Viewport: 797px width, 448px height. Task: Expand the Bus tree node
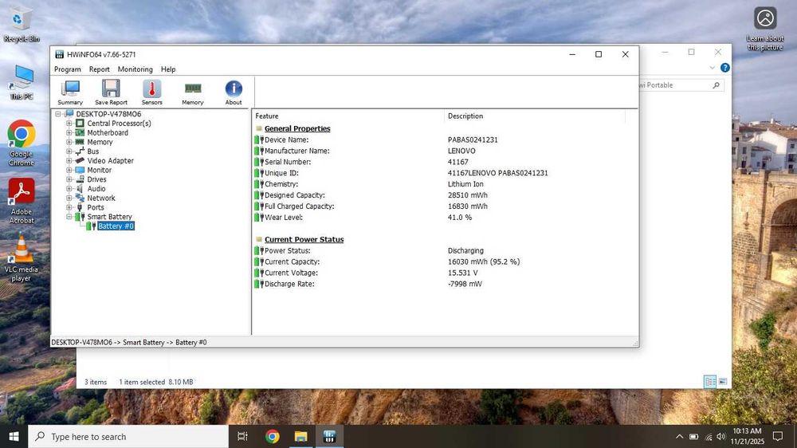(69, 151)
